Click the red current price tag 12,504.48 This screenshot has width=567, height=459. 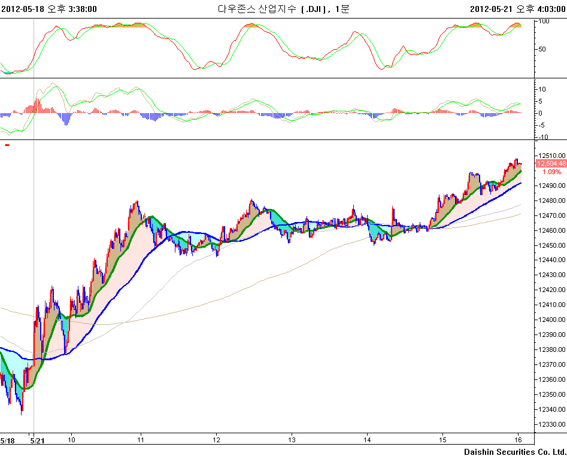(x=551, y=163)
